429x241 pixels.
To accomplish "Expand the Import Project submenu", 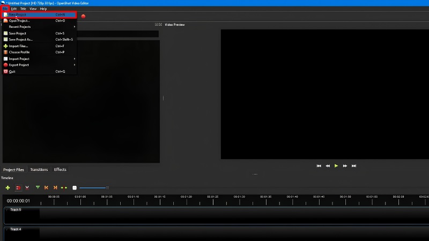I will pyautogui.click(x=39, y=59).
